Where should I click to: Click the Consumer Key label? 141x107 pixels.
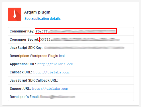22,31
